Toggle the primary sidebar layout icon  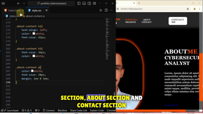coord(79,3)
